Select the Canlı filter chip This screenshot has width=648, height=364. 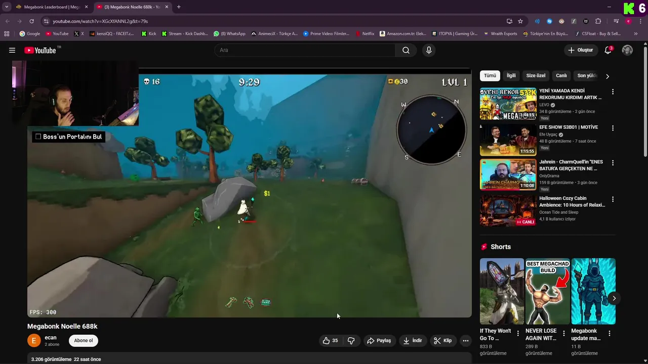pyautogui.click(x=561, y=76)
